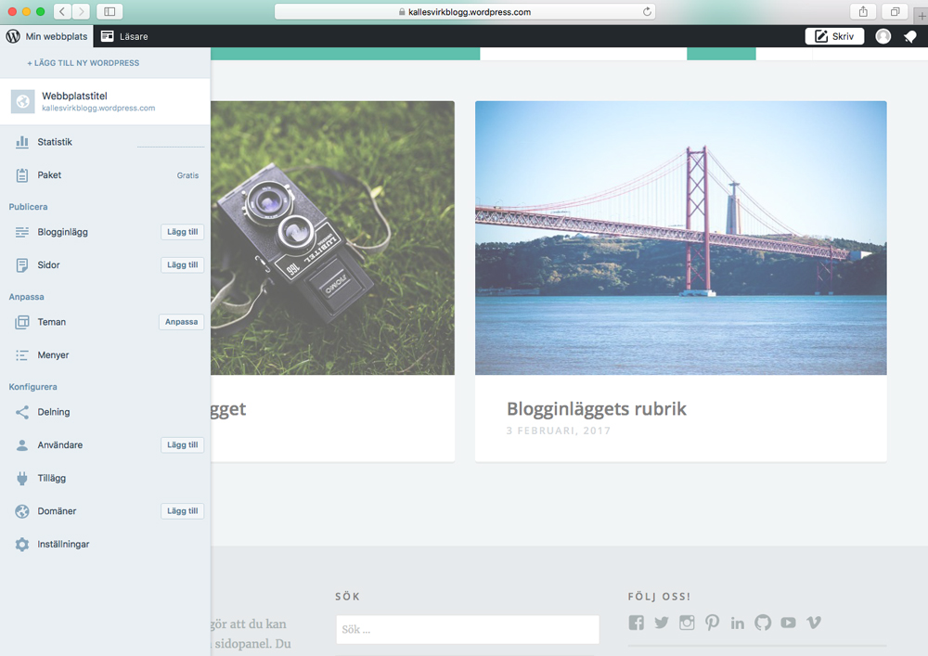This screenshot has width=928, height=656.
Task: Click the Anpassa button beside Teman
Action: point(181,322)
